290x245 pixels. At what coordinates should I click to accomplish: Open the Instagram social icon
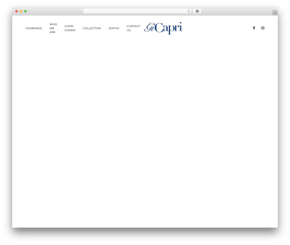click(263, 28)
